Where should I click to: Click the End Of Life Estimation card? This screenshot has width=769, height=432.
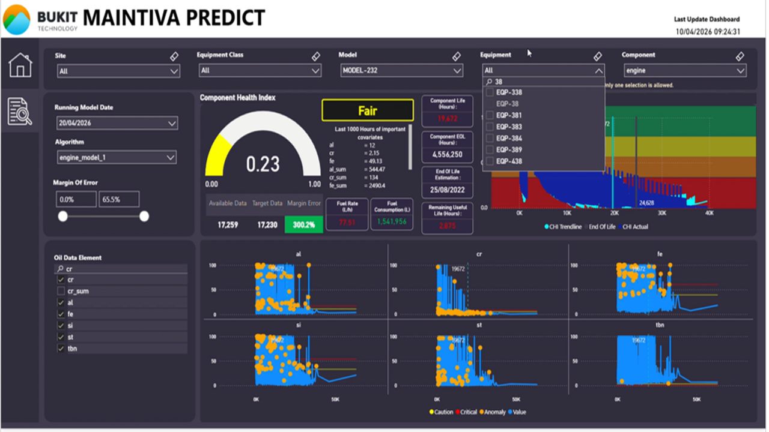[x=447, y=182]
